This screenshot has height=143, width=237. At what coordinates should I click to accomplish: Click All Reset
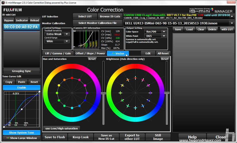[163, 53]
